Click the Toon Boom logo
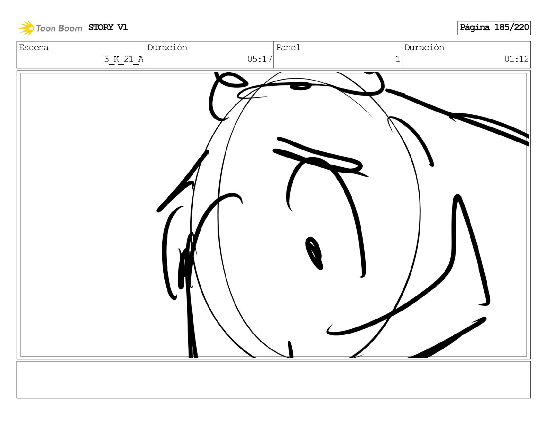The image size is (548, 423). [50, 28]
